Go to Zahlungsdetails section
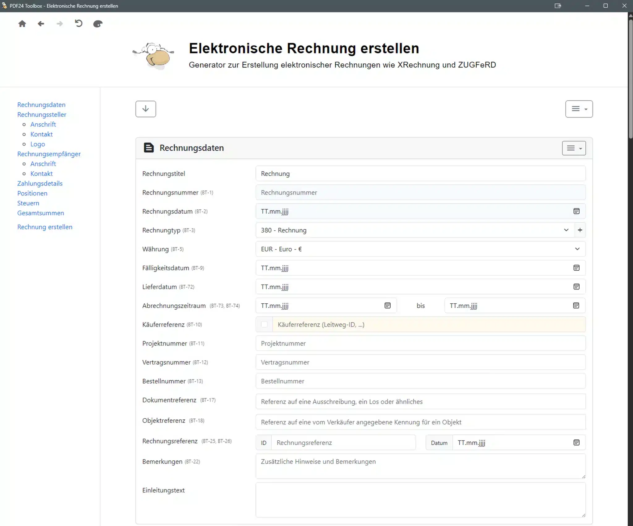633x526 pixels. (x=40, y=183)
